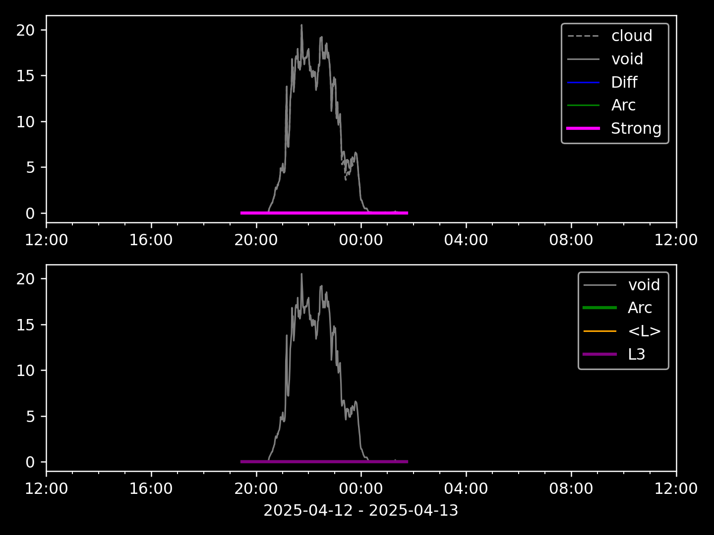Click the '20:00' tick label under top plot
The height and width of the screenshot is (535, 714).
tap(256, 240)
